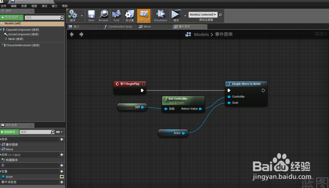
Task: Click the Browse toolbar icon
Action: click(103, 16)
